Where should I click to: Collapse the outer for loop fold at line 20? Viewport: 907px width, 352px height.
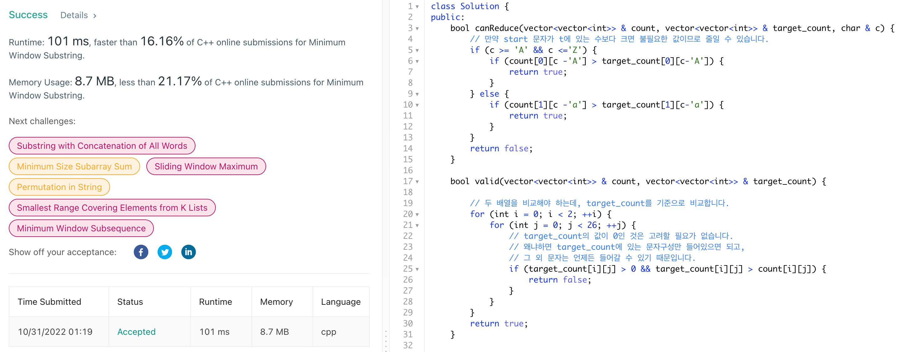click(x=417, y=214)
